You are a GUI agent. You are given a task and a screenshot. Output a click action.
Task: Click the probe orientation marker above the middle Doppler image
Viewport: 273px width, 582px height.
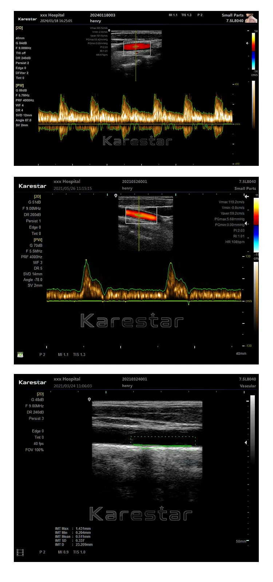click(116, 196)
